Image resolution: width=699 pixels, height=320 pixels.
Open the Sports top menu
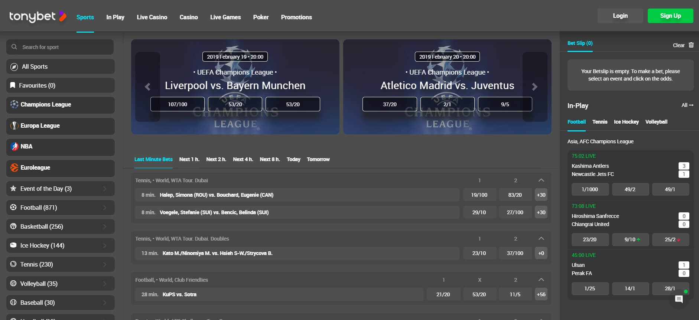[85, 17]
